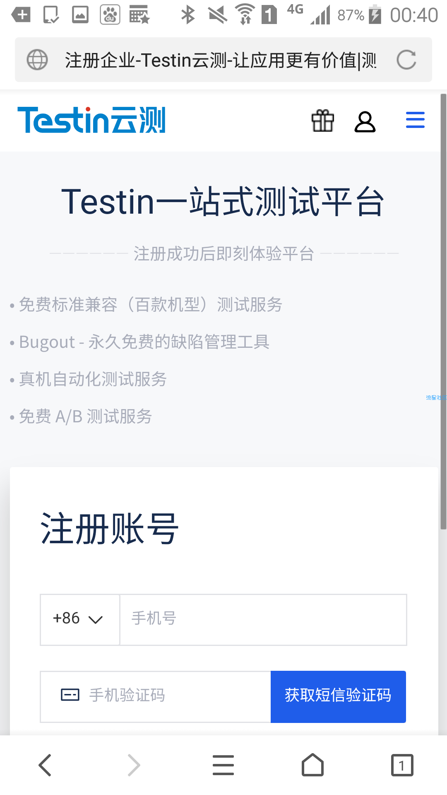Viewport: 447px width, 795px height.
Task: Open the gift rewards icon
Action: tap(322, 121)
